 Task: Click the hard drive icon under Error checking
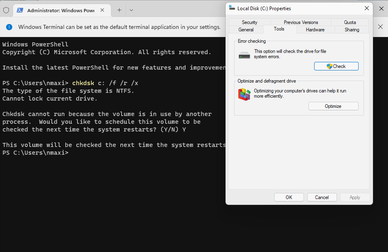pos(244,55)
